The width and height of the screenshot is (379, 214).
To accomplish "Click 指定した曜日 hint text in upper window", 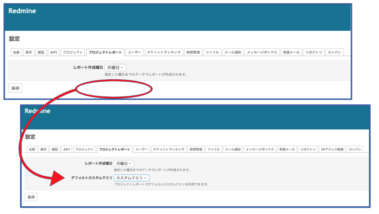I will (146, 75).
